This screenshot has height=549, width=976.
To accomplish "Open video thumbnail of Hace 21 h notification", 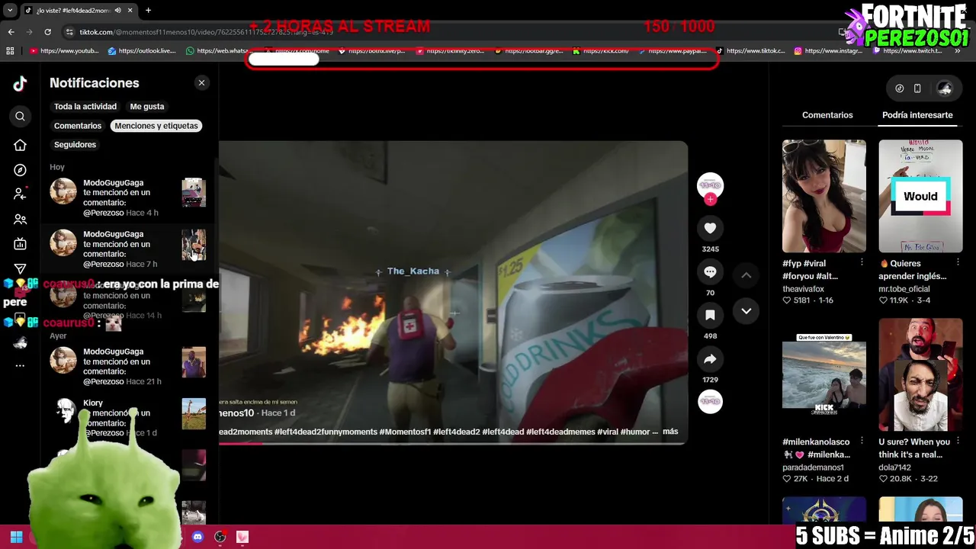I will coord(194,362).
